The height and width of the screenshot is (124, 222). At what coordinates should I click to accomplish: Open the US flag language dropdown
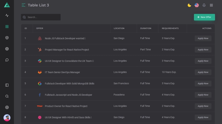[x=197, y=5]
